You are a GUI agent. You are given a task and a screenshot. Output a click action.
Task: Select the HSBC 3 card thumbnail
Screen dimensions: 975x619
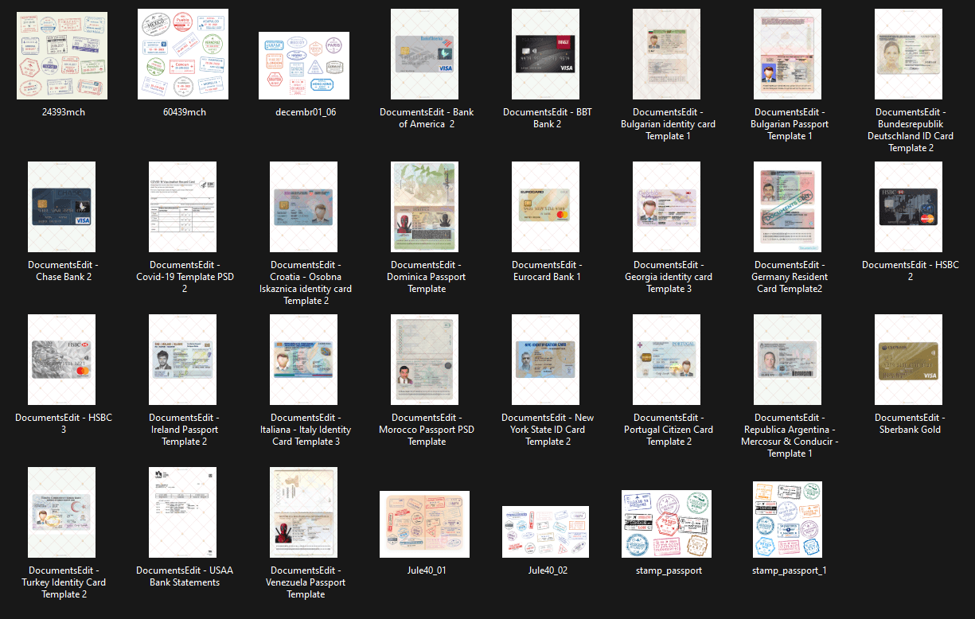[62, 360]
